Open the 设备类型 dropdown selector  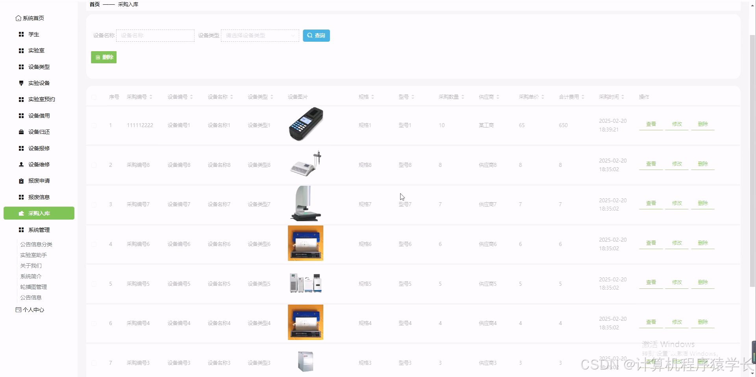[260, 35]
